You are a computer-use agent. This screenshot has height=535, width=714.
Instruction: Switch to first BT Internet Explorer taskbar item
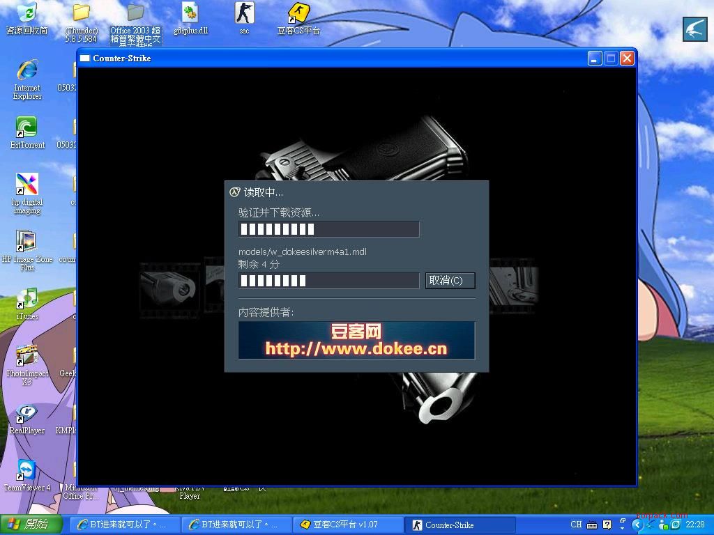pyautogui.click(x=123, y=525)
